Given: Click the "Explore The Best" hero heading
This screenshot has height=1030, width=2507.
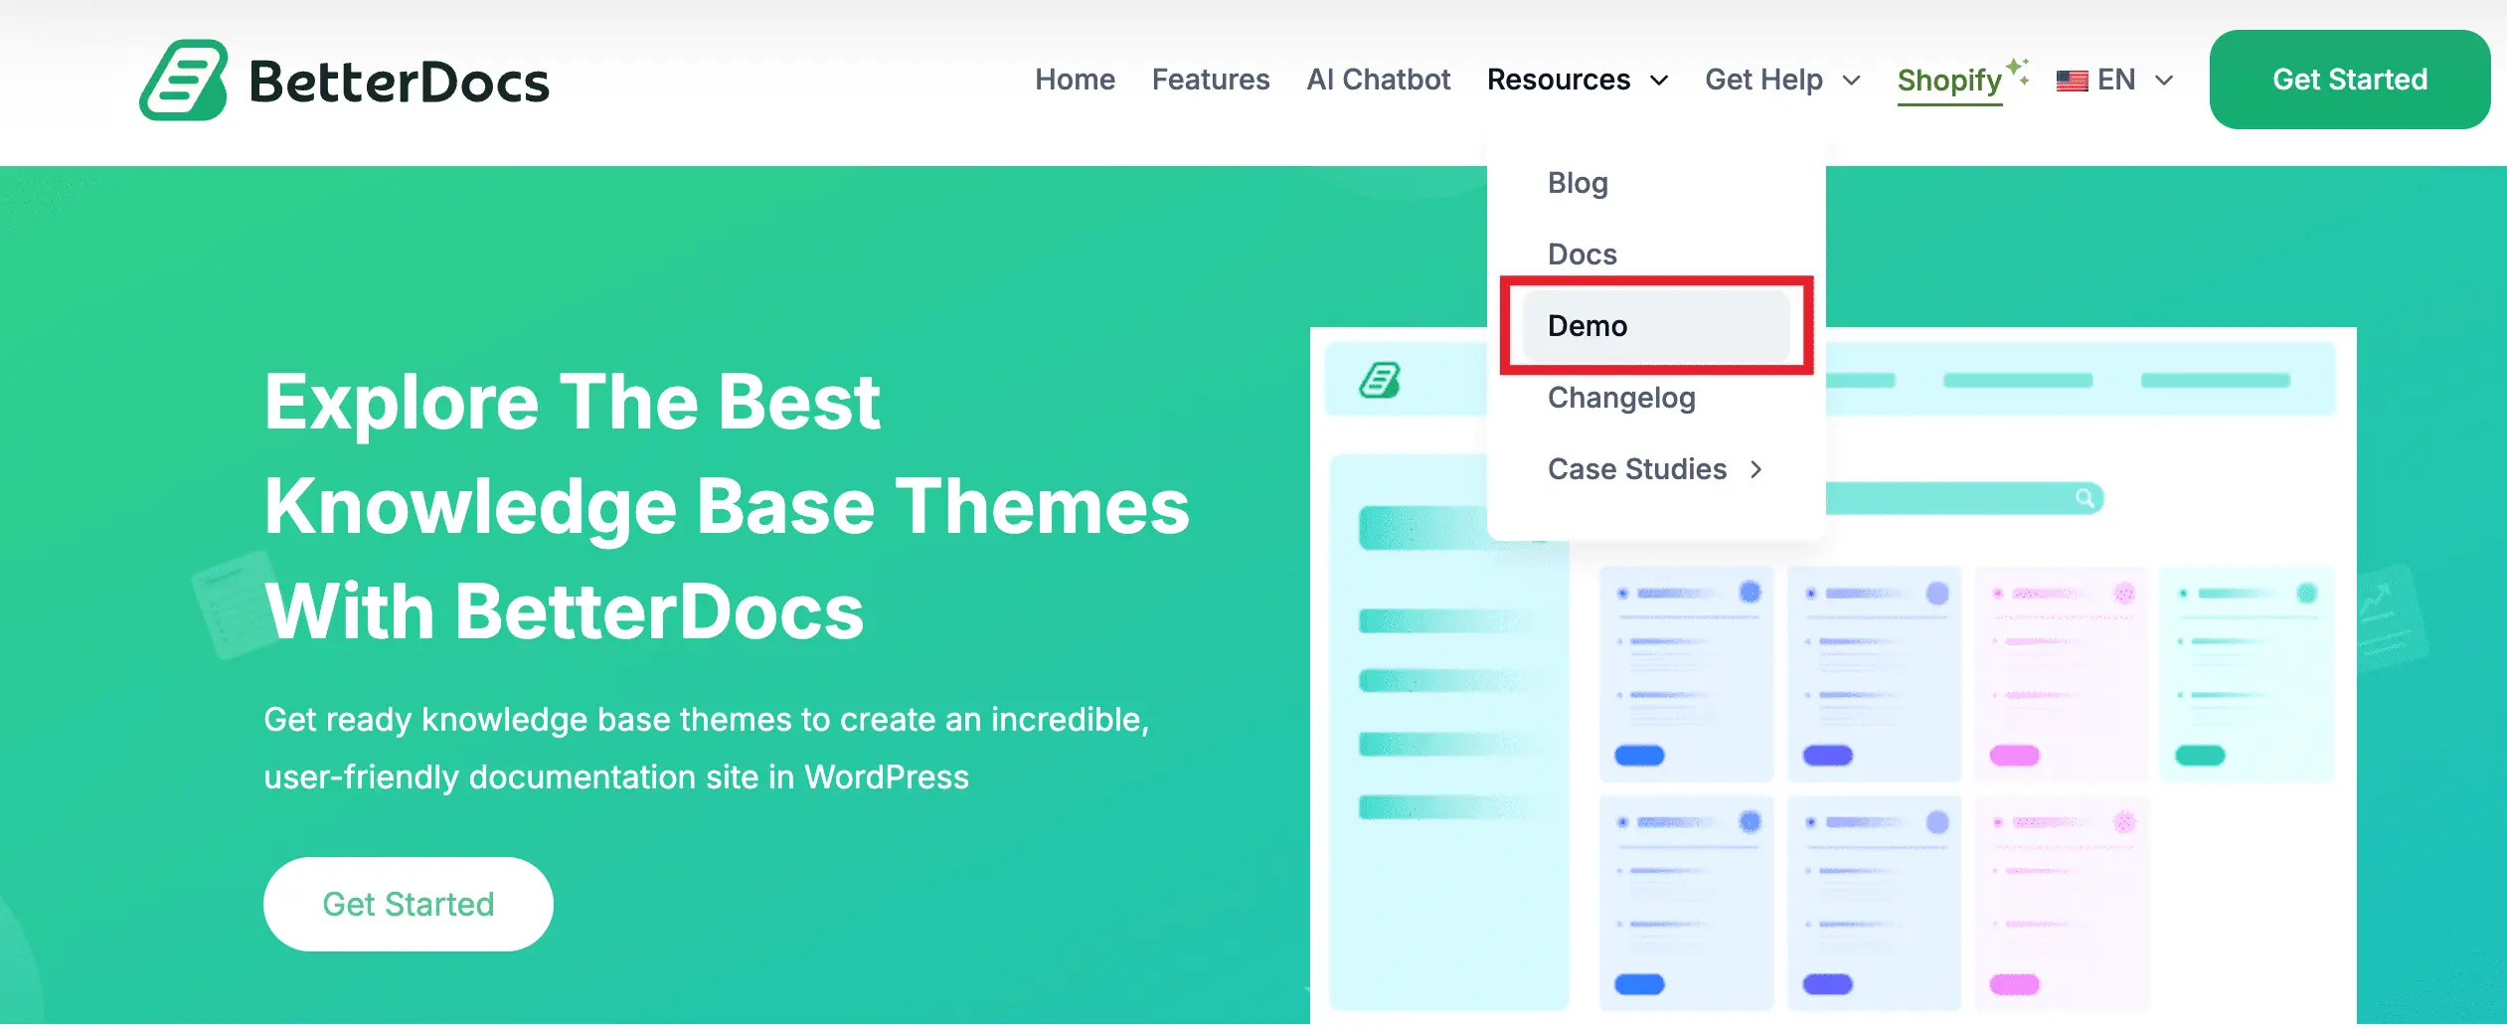Looking at the screenshot, I should tap(572, 402).
